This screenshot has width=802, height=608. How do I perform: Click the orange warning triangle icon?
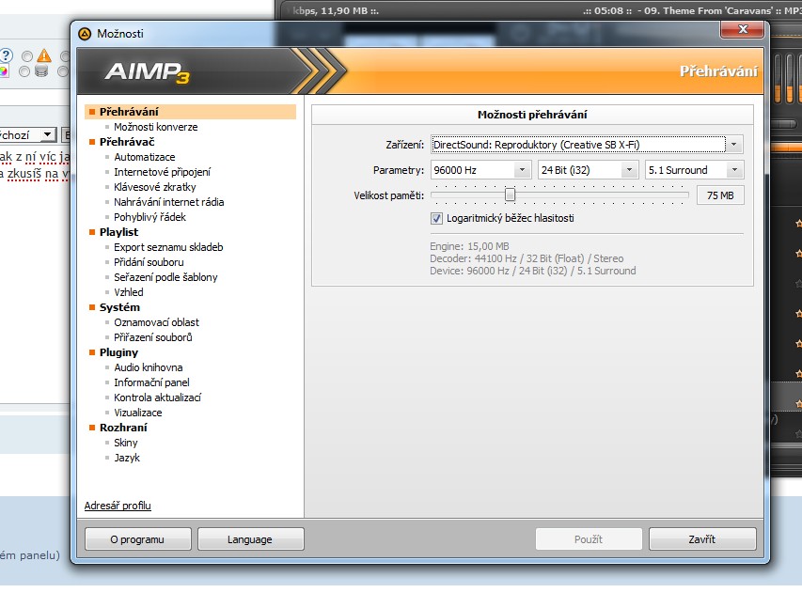[x=43, y=56]
